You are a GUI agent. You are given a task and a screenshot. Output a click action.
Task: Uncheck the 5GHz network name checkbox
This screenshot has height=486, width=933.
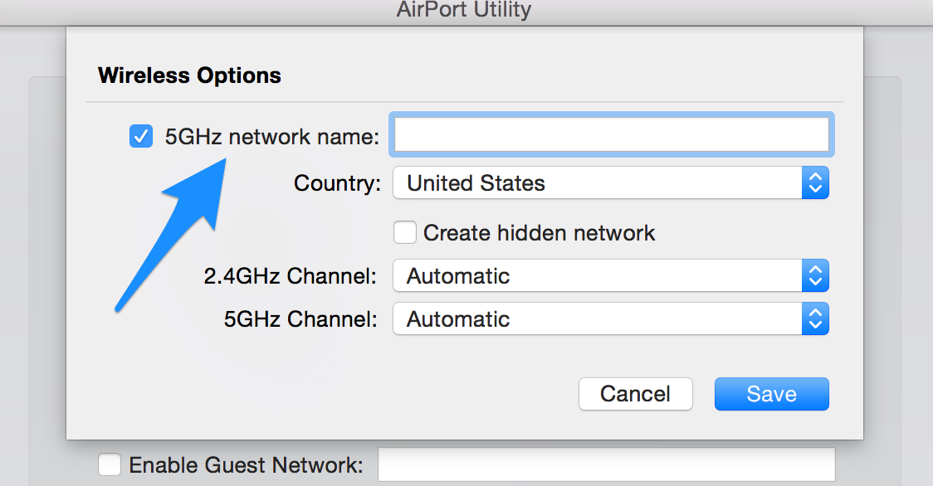pyautogui.click(x=141, y=136)
